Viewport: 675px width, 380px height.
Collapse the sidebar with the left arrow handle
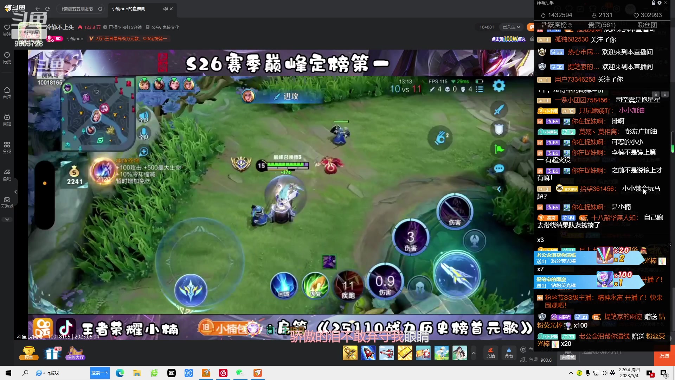tap(15, 192)
